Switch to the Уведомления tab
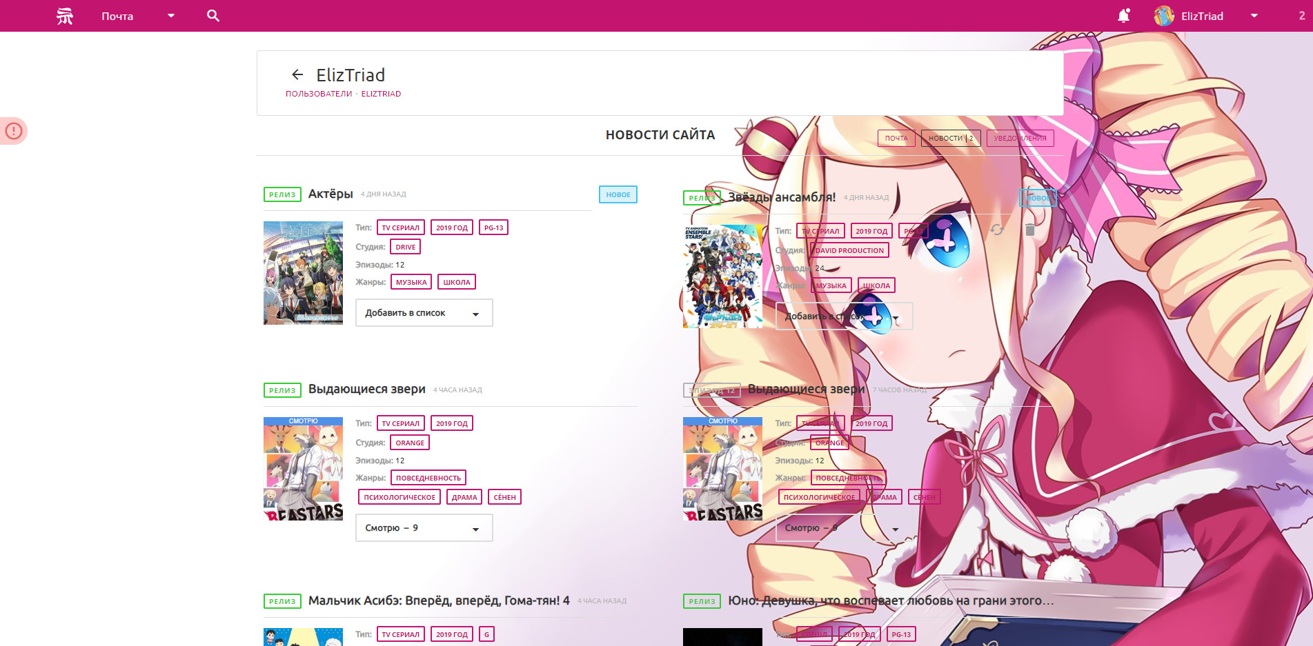Screen dimensions: 1313x646 click(1020, 139)
